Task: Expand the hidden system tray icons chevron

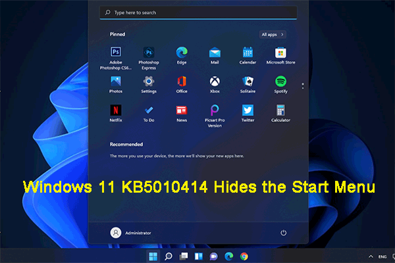Action: pos(371,256)
